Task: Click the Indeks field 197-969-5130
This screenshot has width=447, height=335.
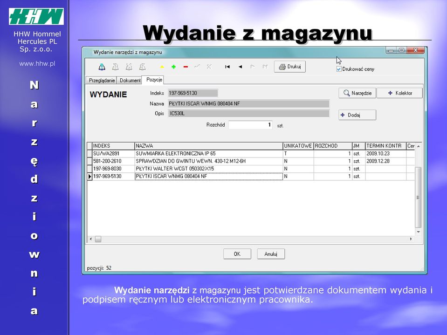Action: 193,93
